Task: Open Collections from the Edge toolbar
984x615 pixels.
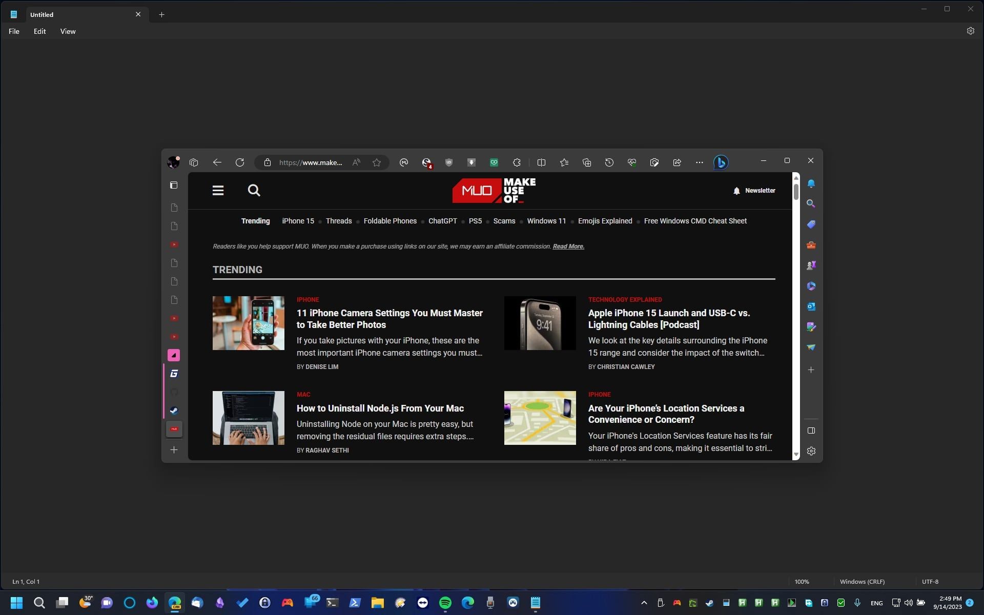Action: pyautogui.click(x=587, y=162)
